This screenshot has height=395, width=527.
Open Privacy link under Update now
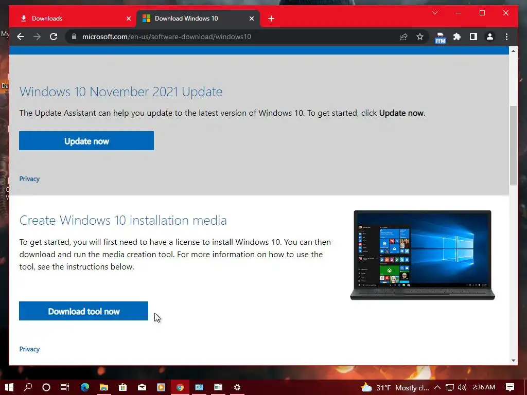pyautogui.click(x=29, y=178)
